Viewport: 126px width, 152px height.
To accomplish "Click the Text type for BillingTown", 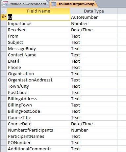I will 93,105.
